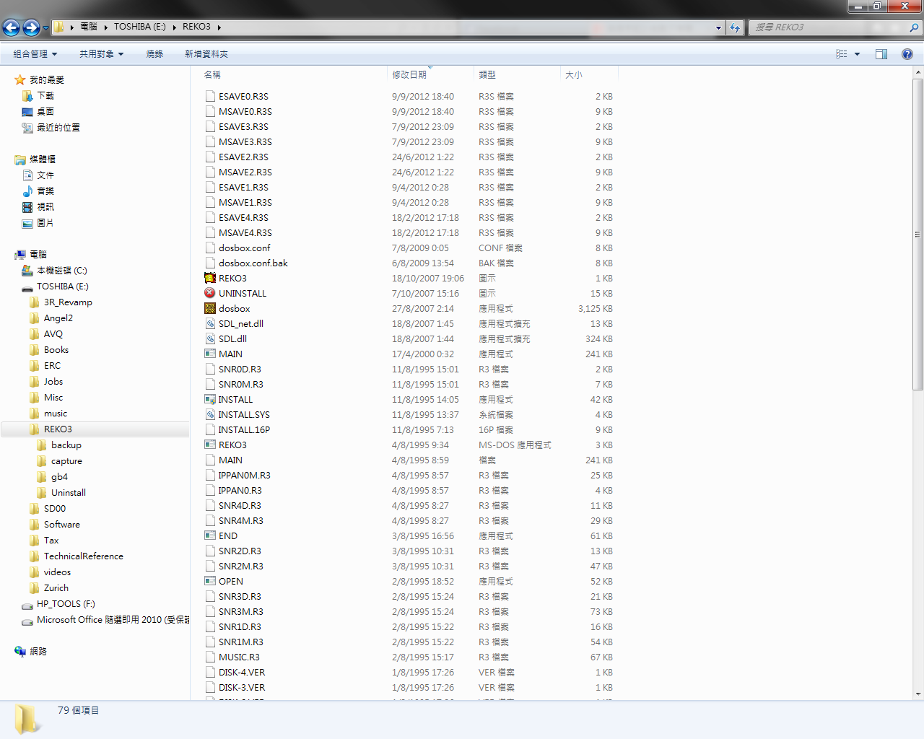Click the Forward navigation arrow button

[31, 27]
